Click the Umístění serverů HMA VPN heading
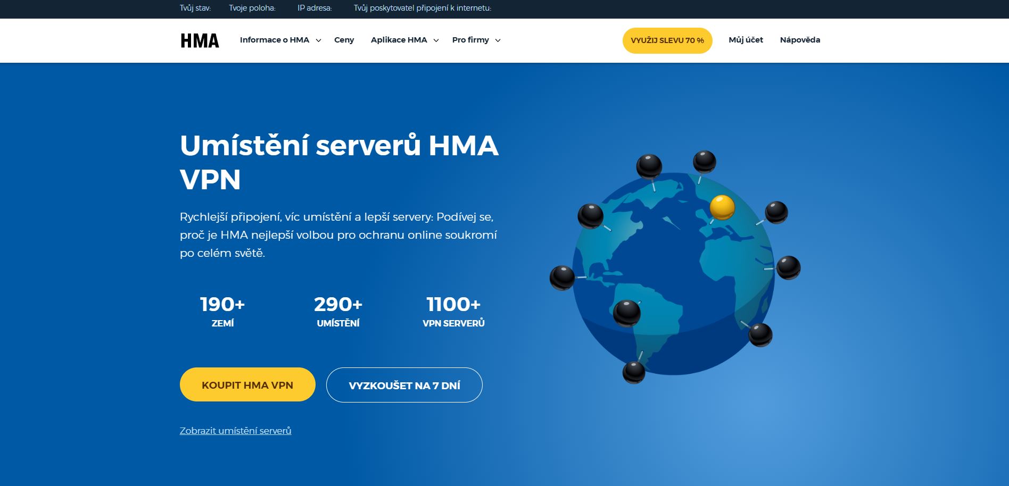Image resolution: width=1009 pixels, height=486 pixels. click(x=339, y=162)
